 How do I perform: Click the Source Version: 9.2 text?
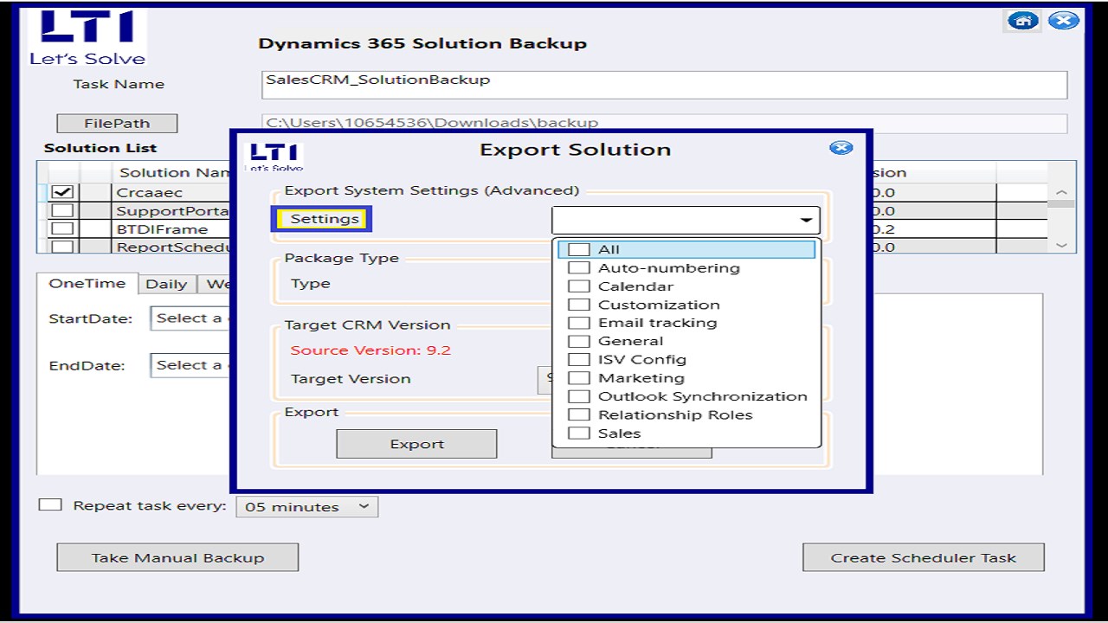coord(370,350)
